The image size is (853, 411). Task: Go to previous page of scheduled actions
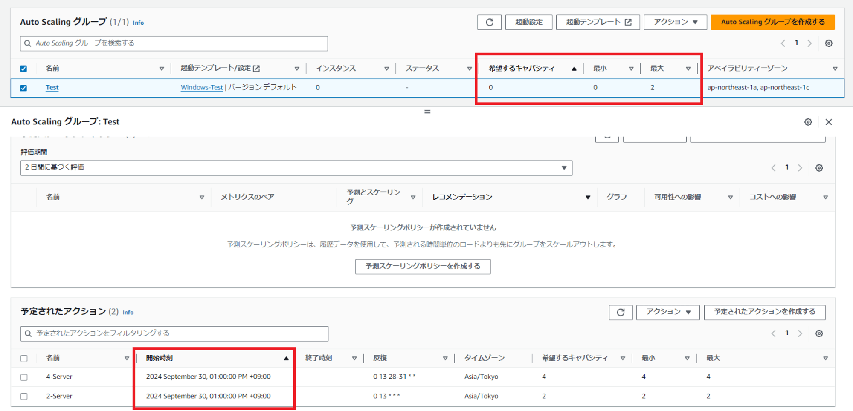pyautogui.click(x=773, y=333)
